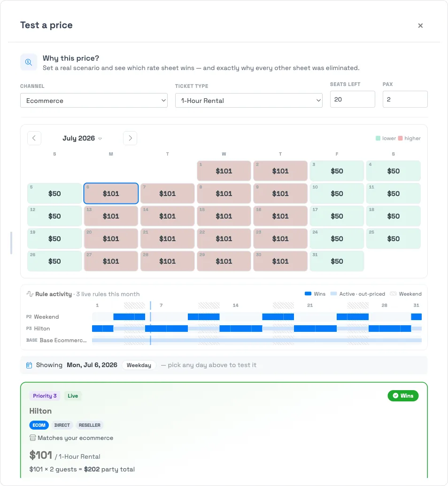This screenshot has height=486, width=448.
Task: Click the Priority 3 tag
Action: [x=45, y=396]
